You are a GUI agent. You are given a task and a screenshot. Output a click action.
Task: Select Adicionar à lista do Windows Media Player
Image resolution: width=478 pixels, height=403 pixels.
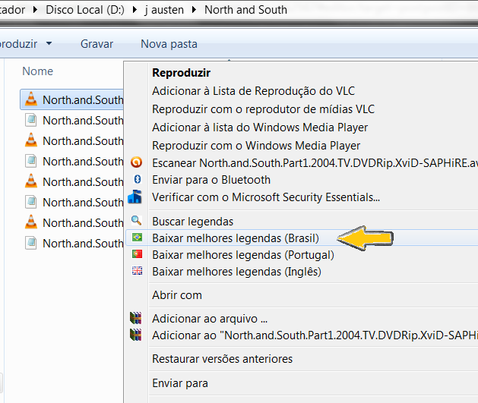pos(260,128)
